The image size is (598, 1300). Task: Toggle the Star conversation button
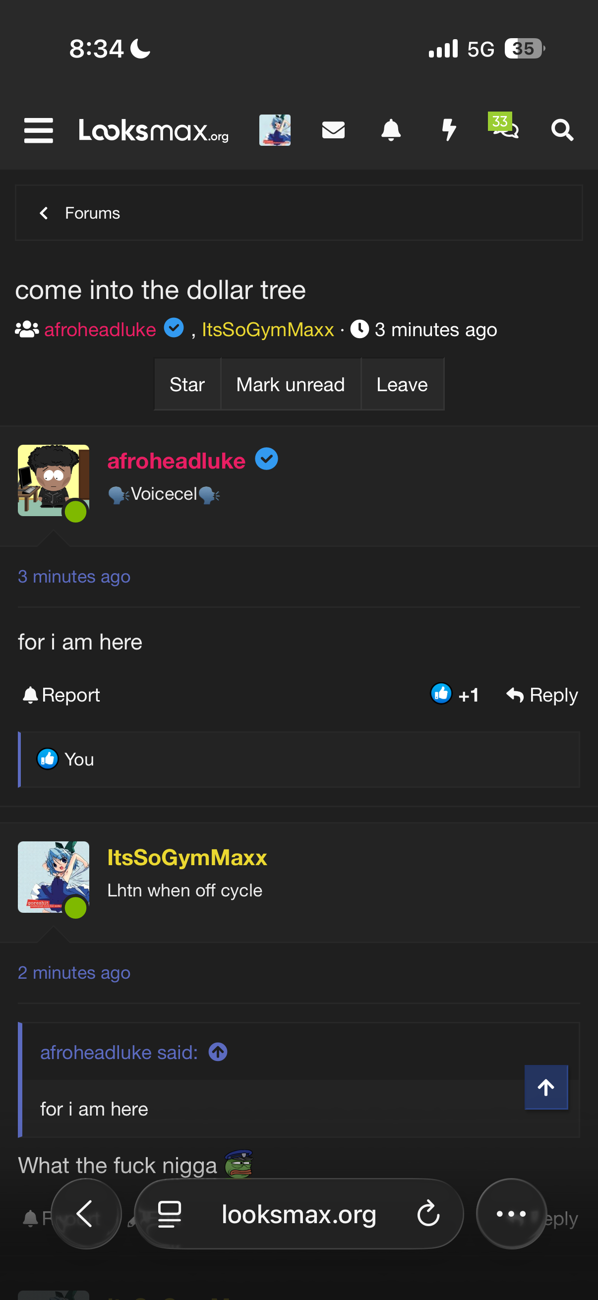(x=187, y=385)
